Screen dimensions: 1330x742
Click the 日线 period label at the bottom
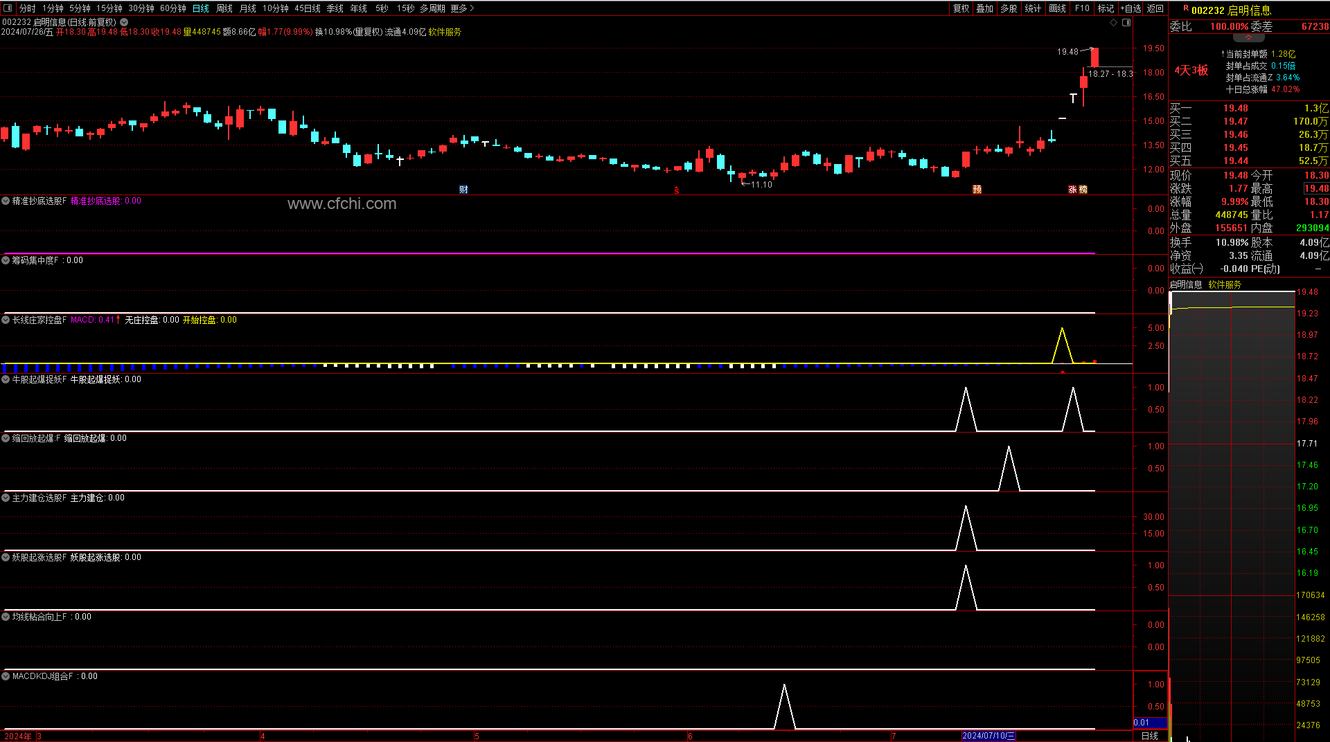[x=1150, y=736]
